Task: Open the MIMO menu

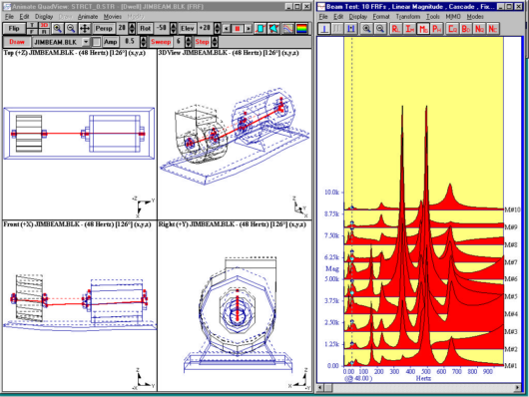Action: [x=453, y=17]
